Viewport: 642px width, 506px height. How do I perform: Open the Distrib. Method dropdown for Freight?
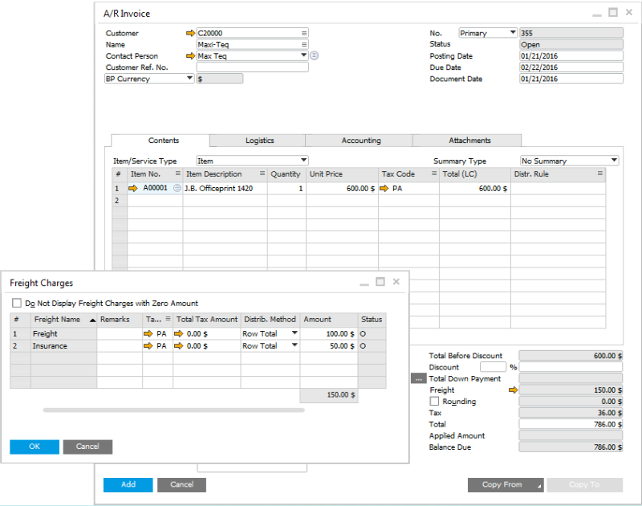pos(294,333)
